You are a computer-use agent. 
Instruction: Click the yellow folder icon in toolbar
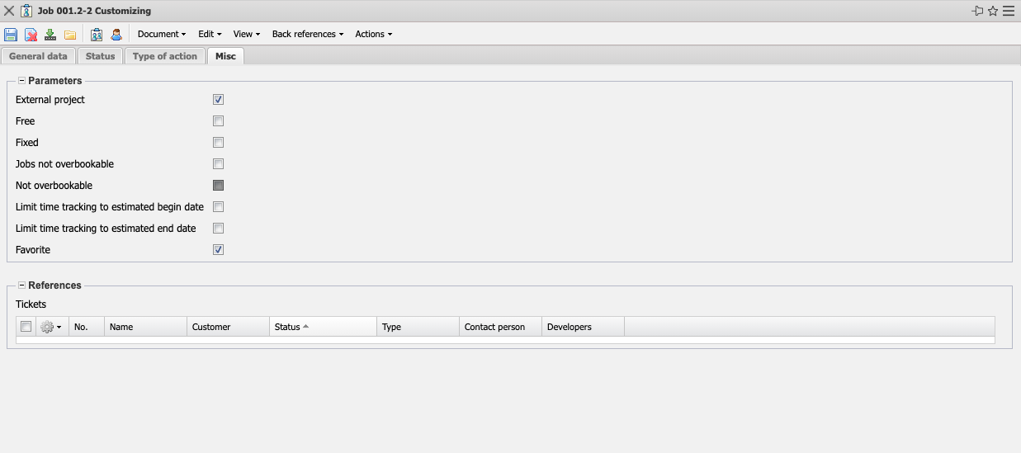(x=70, y=35)
